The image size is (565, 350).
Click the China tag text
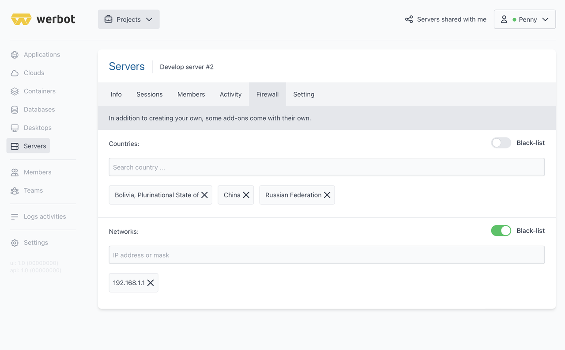tap(232, 195)
